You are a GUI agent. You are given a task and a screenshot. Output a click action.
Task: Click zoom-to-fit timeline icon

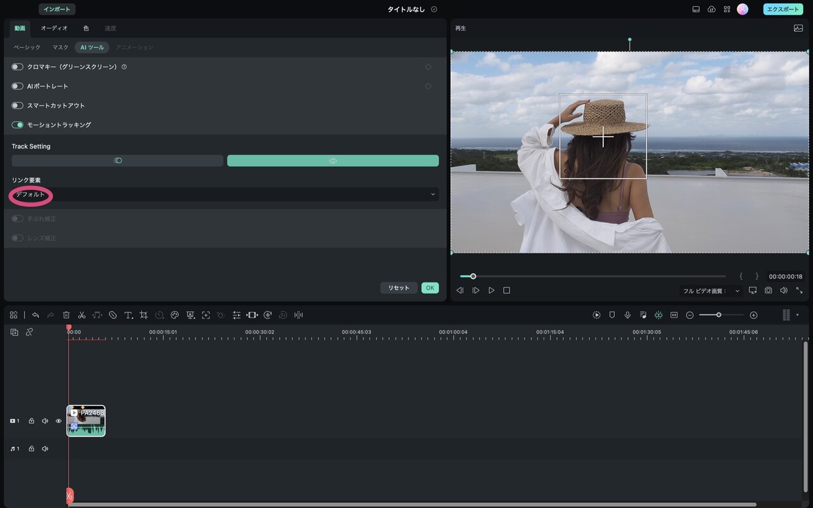(674, 315)
